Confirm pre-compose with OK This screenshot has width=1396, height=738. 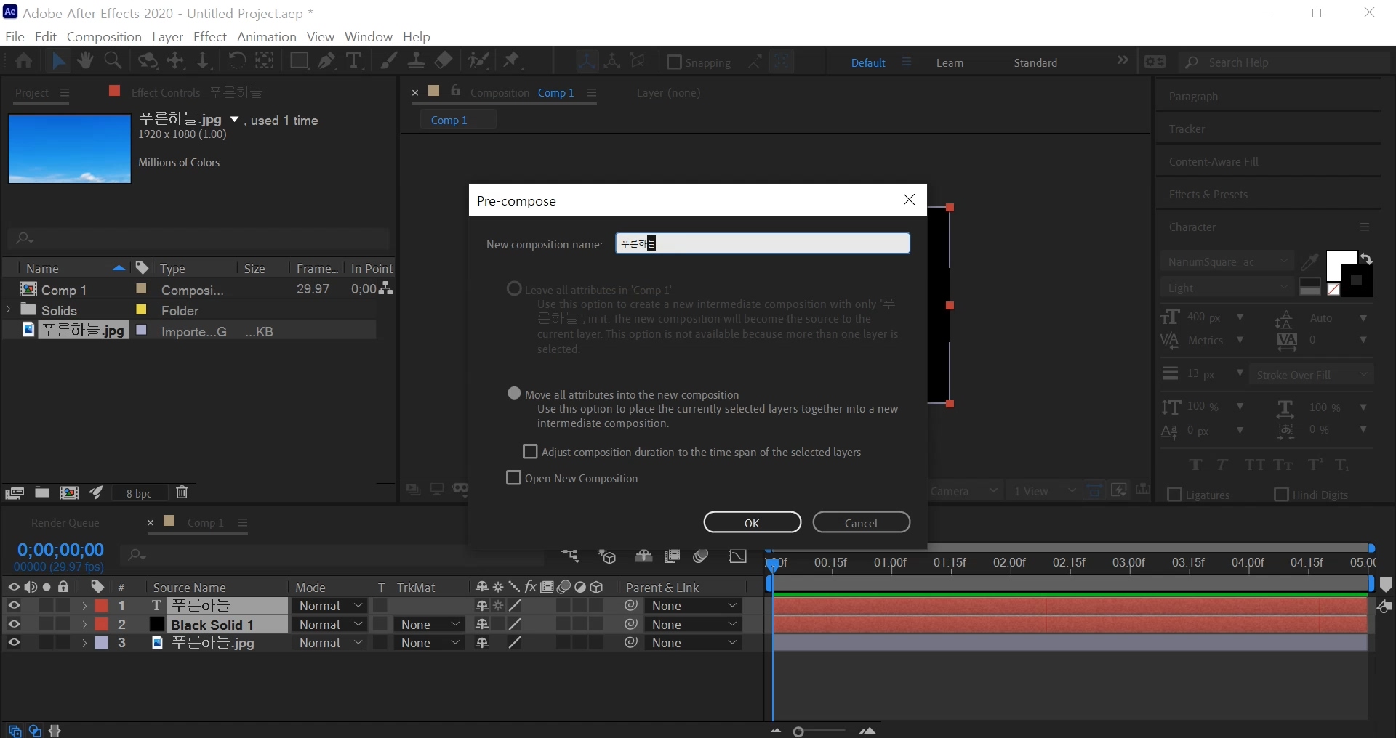(x=753, y=522)
